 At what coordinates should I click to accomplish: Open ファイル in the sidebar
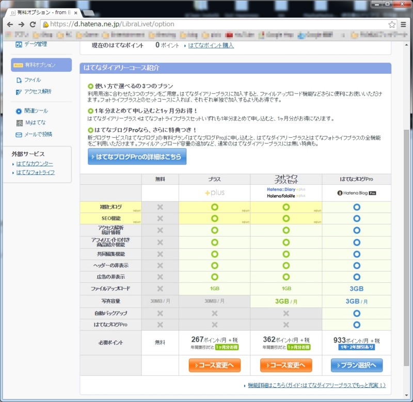33,80
